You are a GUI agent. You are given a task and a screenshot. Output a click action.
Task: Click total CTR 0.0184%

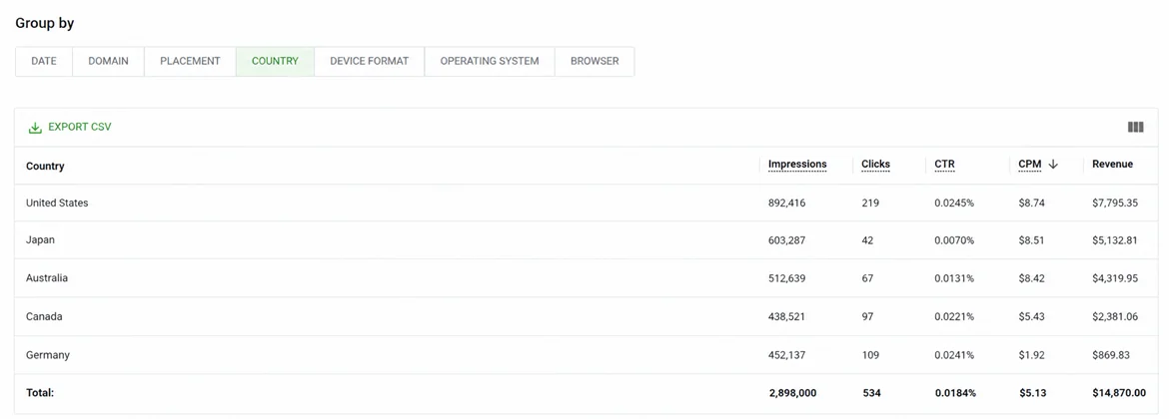[955, 393]
